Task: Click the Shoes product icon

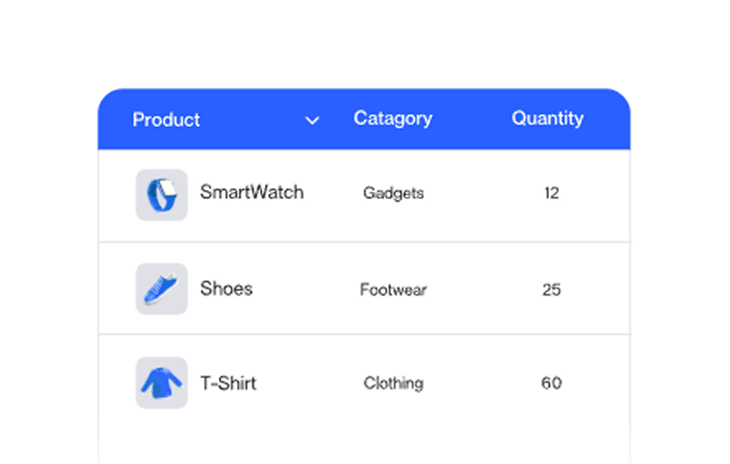Action: (x=162, y=289)
